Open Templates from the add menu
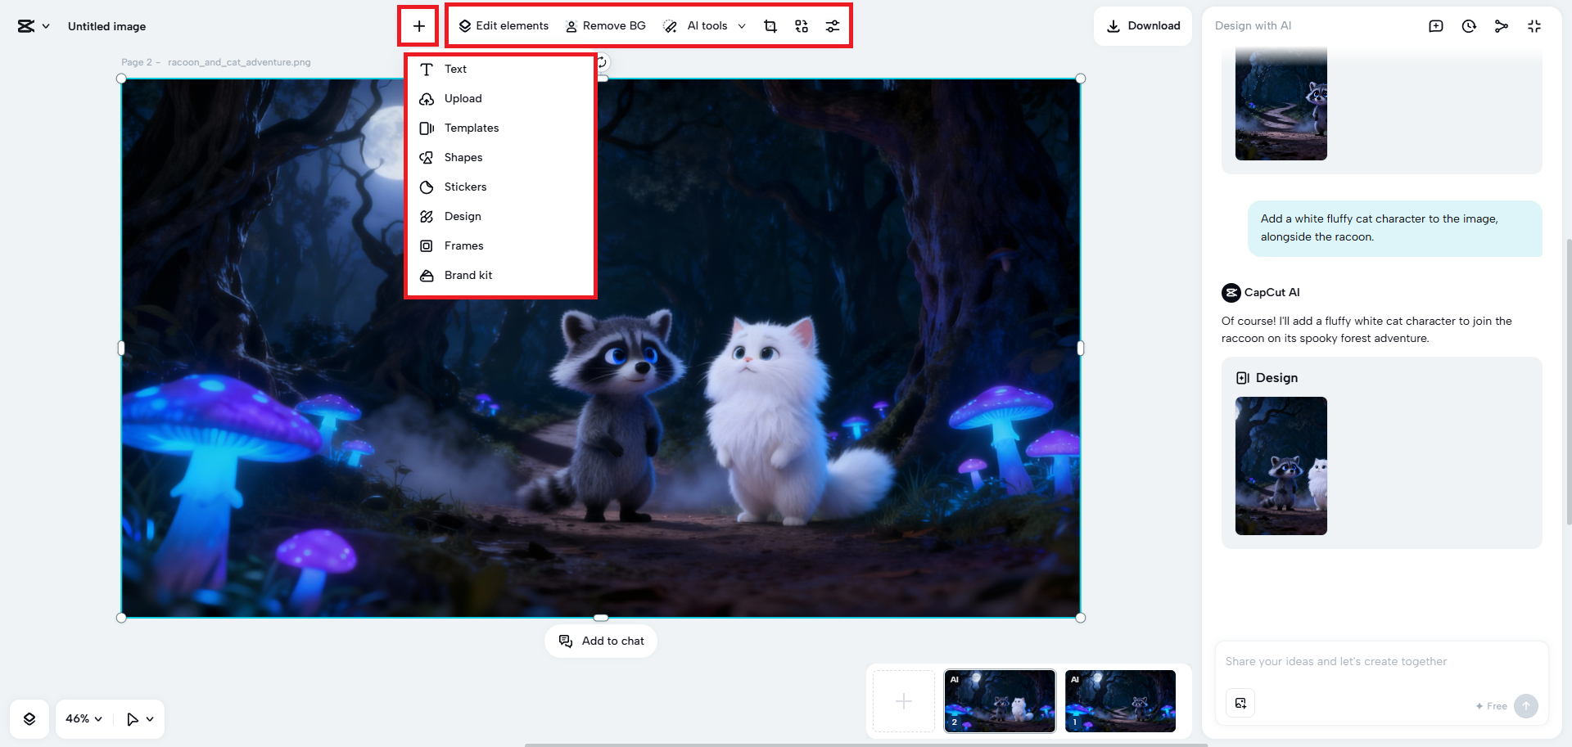Image resolution: width=1572 pixels, height=747 pixels. [500, 128]
